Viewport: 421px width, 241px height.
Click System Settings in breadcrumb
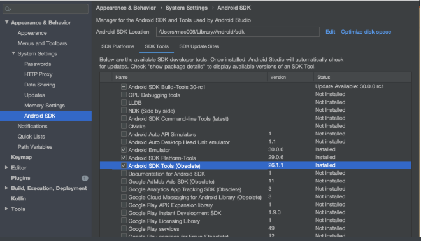pos(187,8)
